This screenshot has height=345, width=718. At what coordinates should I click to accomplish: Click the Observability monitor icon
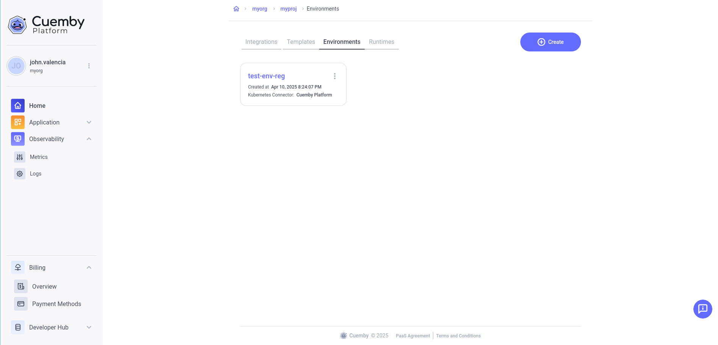tap(17, 139)
